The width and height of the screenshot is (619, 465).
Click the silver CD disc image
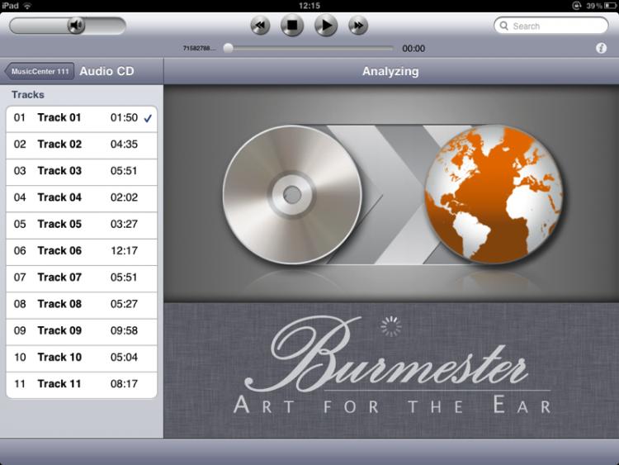tap(292, 195)
